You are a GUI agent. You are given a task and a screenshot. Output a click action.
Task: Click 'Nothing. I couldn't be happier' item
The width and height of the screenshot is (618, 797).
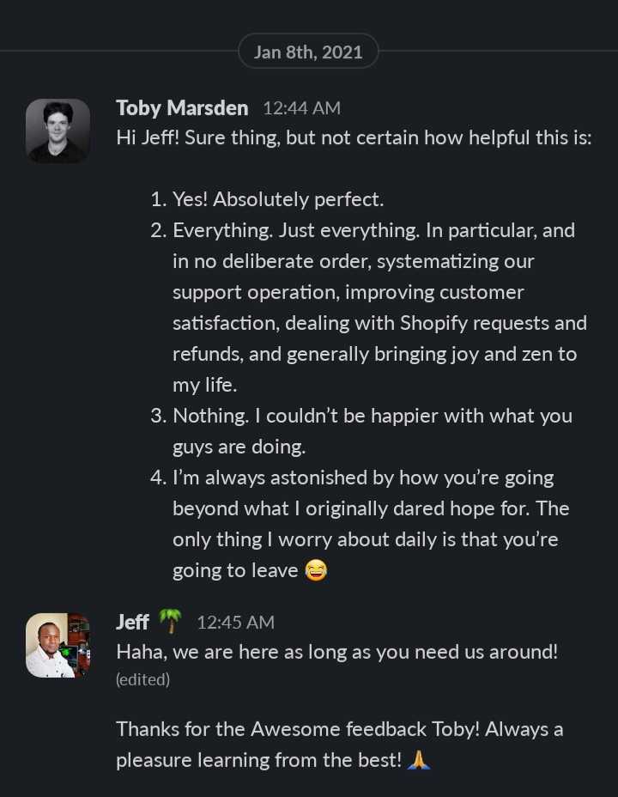[x=361, y=431]
